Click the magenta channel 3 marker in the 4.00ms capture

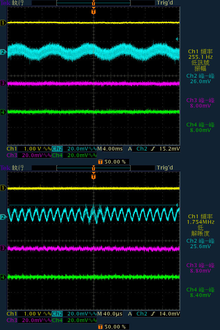click(x=3, y=83)
